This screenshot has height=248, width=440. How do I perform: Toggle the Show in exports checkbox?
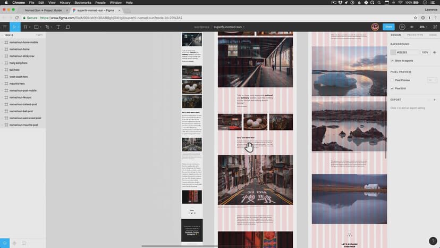click(x=392, y=61)
